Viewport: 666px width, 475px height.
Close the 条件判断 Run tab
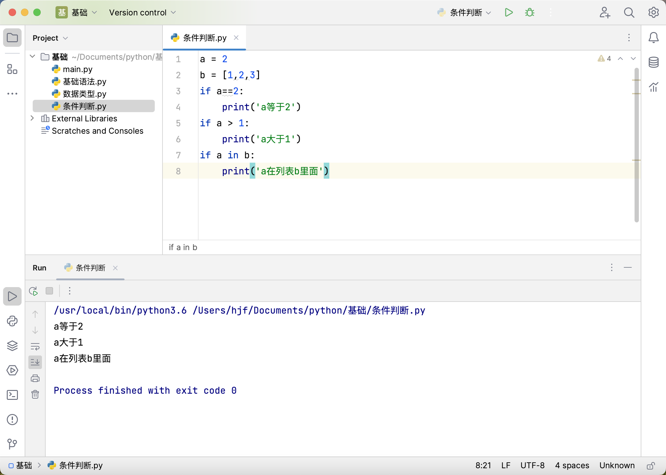(x=115, y=268)
